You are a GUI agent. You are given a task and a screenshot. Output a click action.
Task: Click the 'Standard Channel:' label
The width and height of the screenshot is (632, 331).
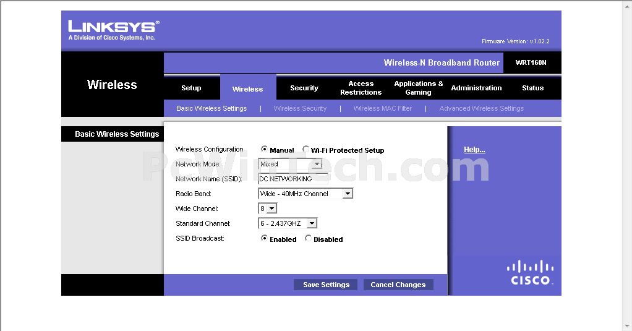point(203,223)
